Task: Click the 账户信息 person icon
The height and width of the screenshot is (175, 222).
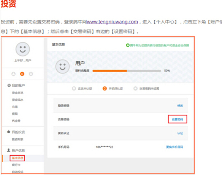Action: point(9,150)
